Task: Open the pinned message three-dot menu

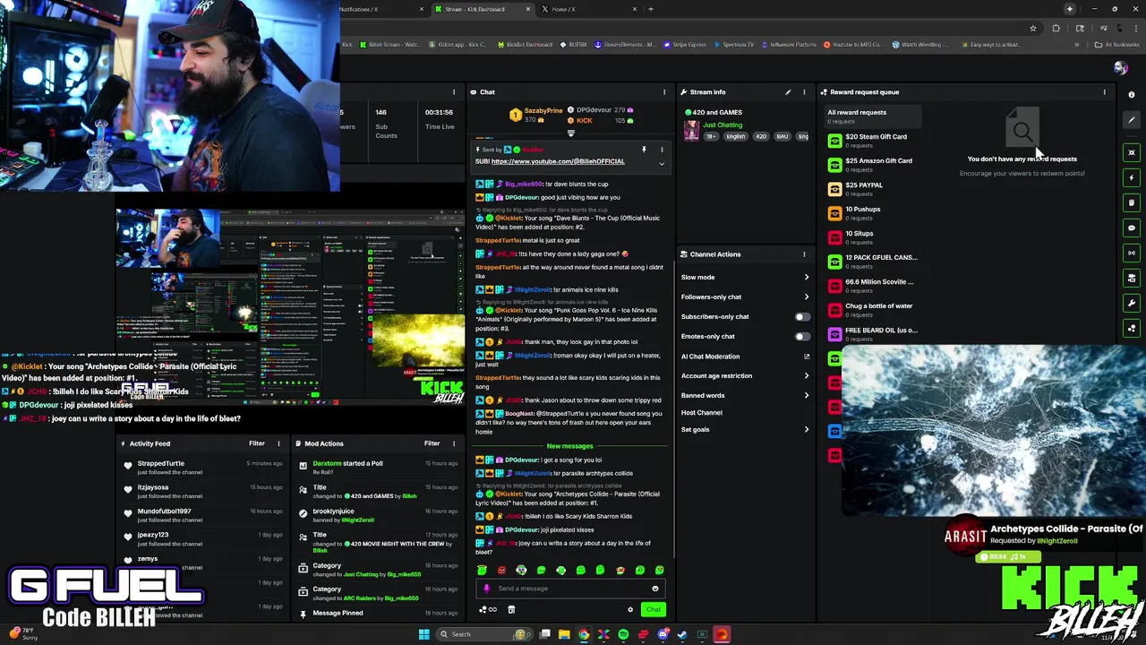Action: tap(662, 150)
